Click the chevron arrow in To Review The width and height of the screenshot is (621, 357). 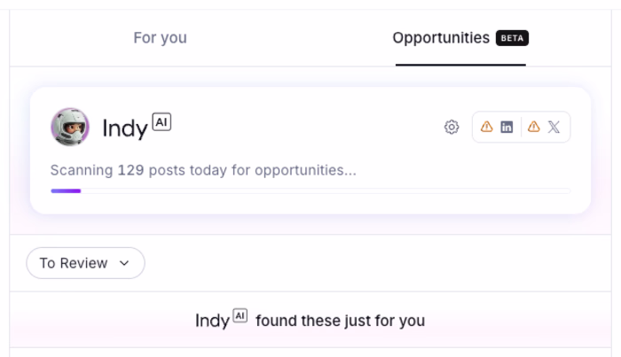click(124, 263)
